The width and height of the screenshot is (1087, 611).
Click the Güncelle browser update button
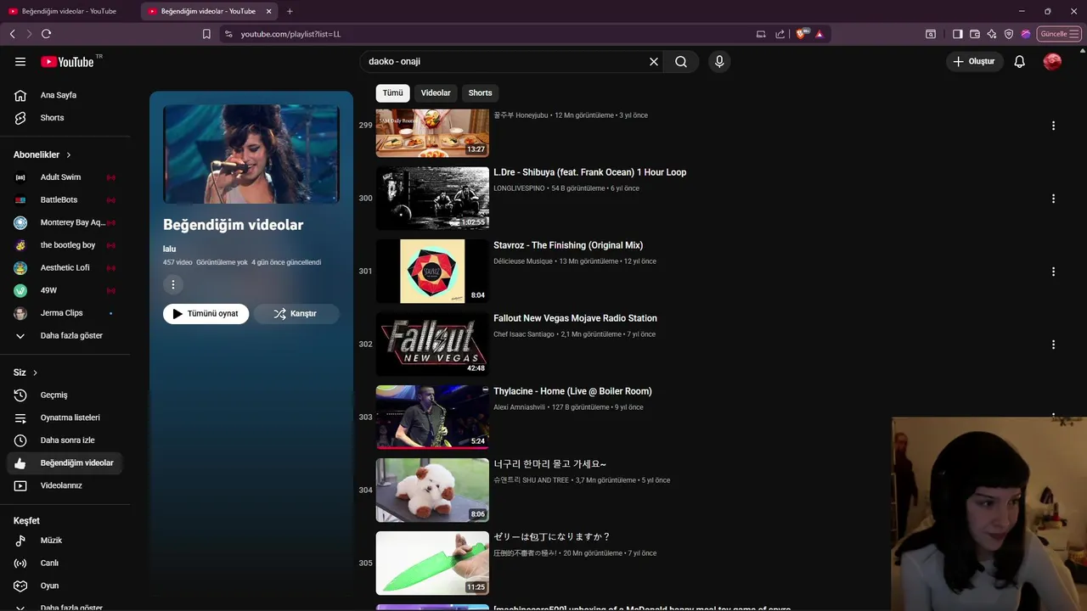[1058, 34]
